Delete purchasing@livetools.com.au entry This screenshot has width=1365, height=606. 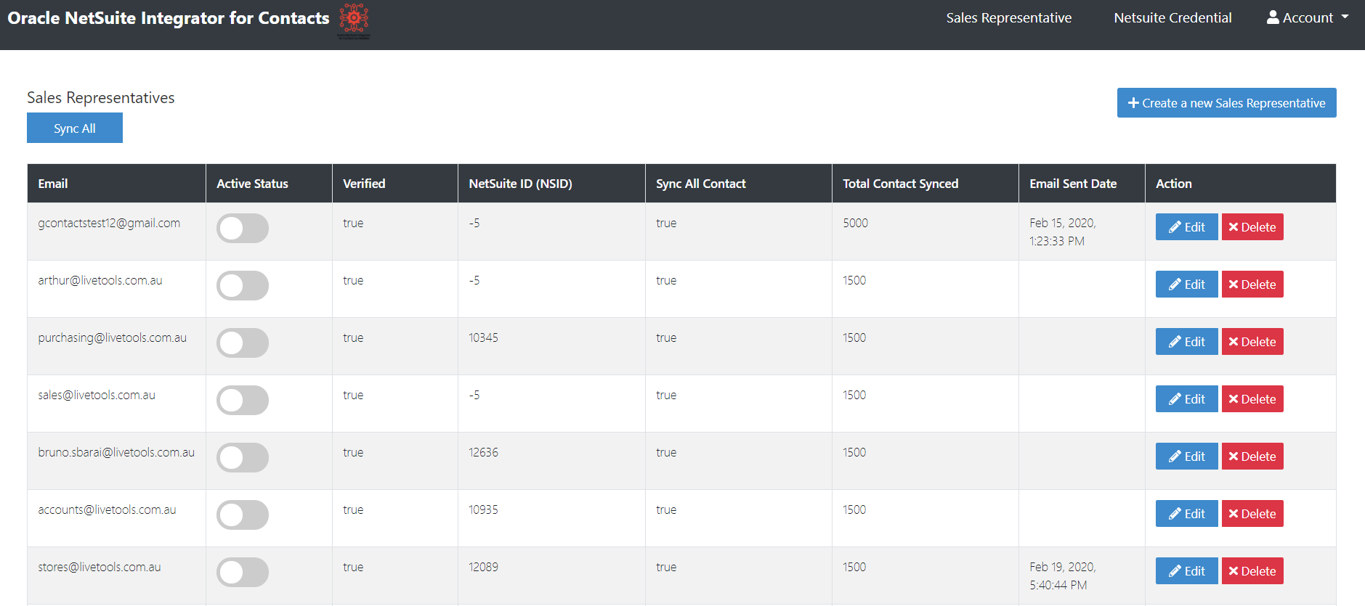[1252, 342]
